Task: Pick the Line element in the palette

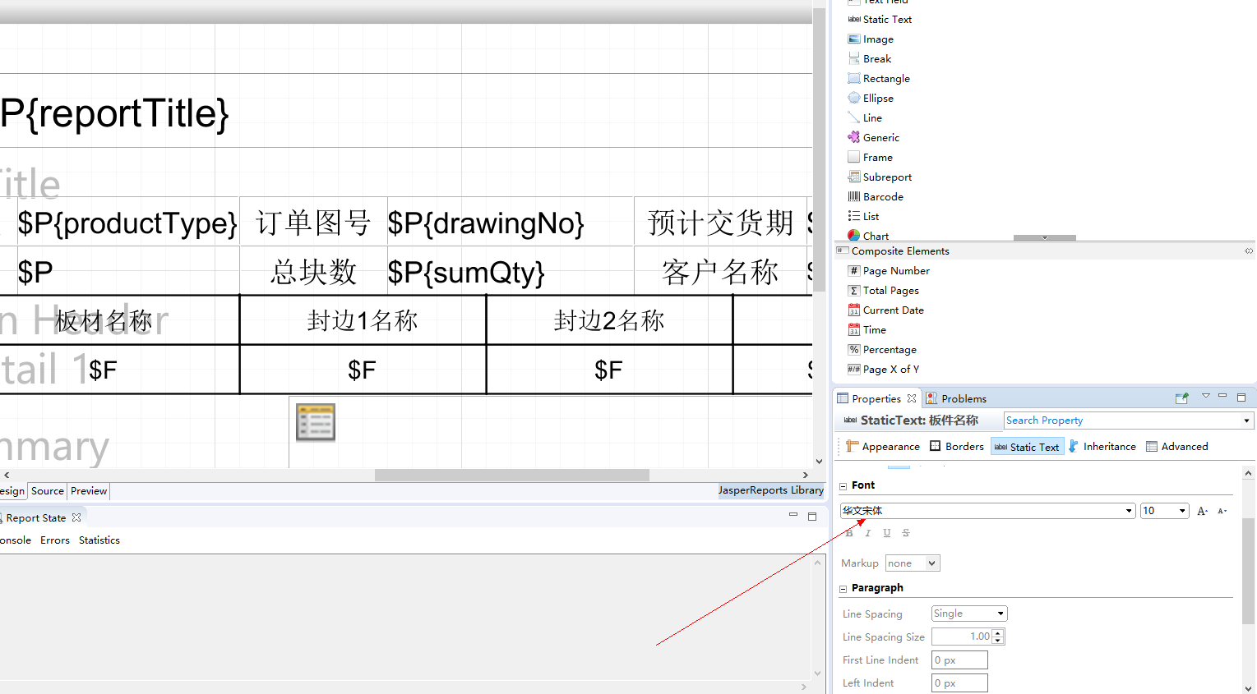Action: [x=865, y=117]
